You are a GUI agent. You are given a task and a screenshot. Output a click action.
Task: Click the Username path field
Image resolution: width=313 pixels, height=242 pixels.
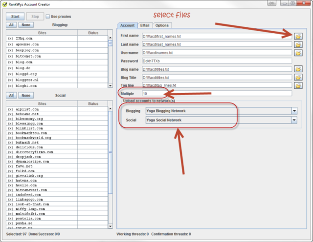pos(217,53)
